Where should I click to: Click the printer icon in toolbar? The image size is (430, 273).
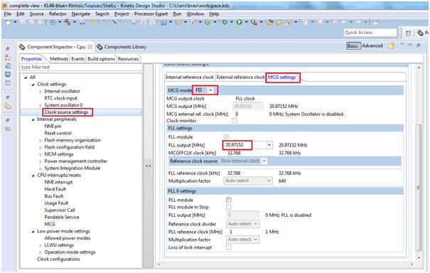click(x=82, y=22)
